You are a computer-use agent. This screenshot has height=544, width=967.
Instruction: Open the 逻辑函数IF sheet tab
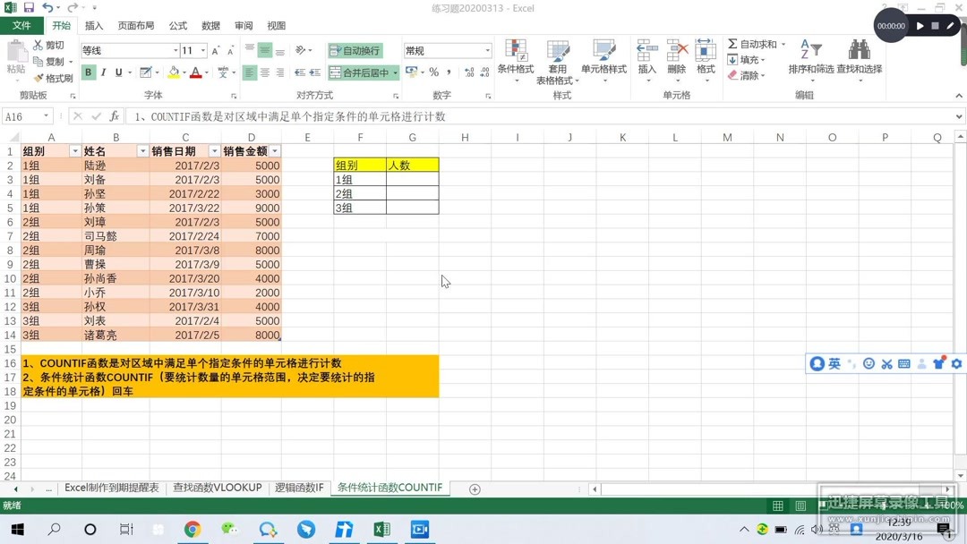pyautogui.click(x=299, y=489)
